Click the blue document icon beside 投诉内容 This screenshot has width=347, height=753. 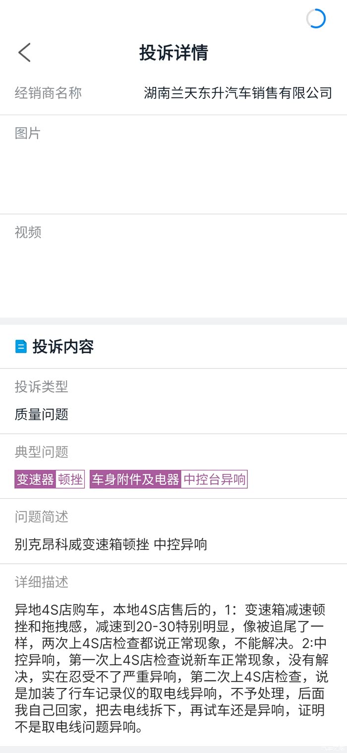[x=21, y=346]
